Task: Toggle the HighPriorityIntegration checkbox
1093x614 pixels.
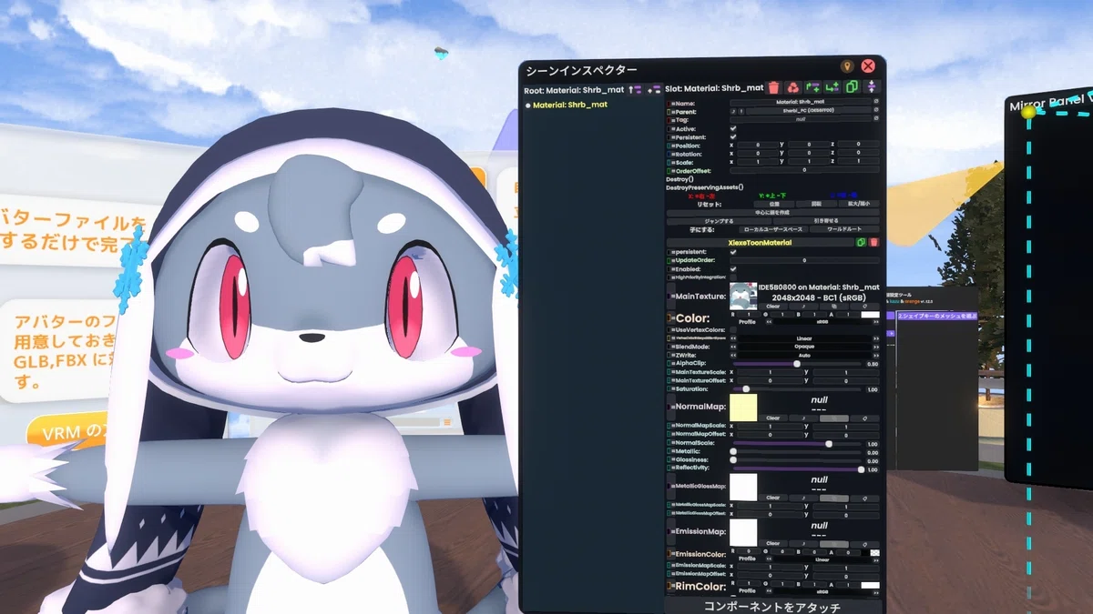Action: (x=733, y=277)
